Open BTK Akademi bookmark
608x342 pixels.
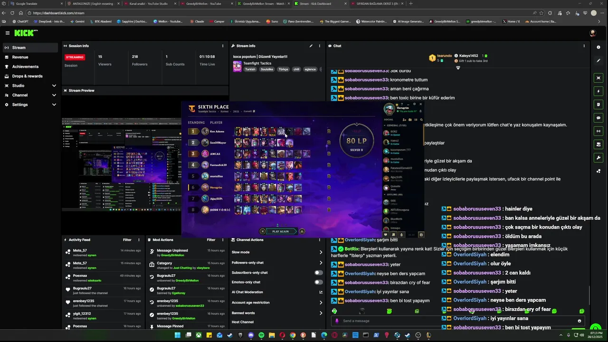click(x=100, y=21)
